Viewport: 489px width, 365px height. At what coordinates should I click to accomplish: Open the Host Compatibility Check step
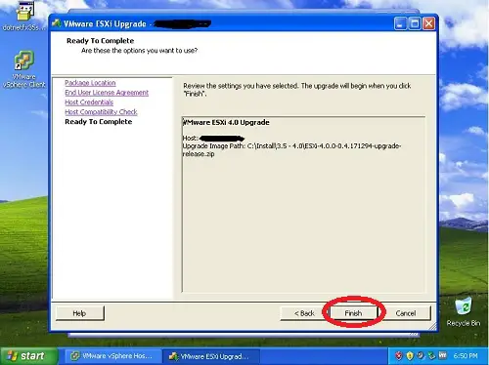(x=101, y=112)
